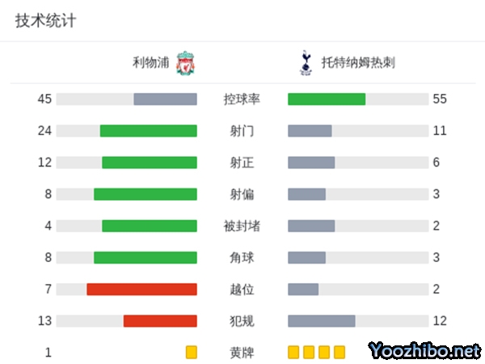Click Liverpool's red 犯规 fouls bar
Viewport: 485px width, 364px height.
point(160,320)
